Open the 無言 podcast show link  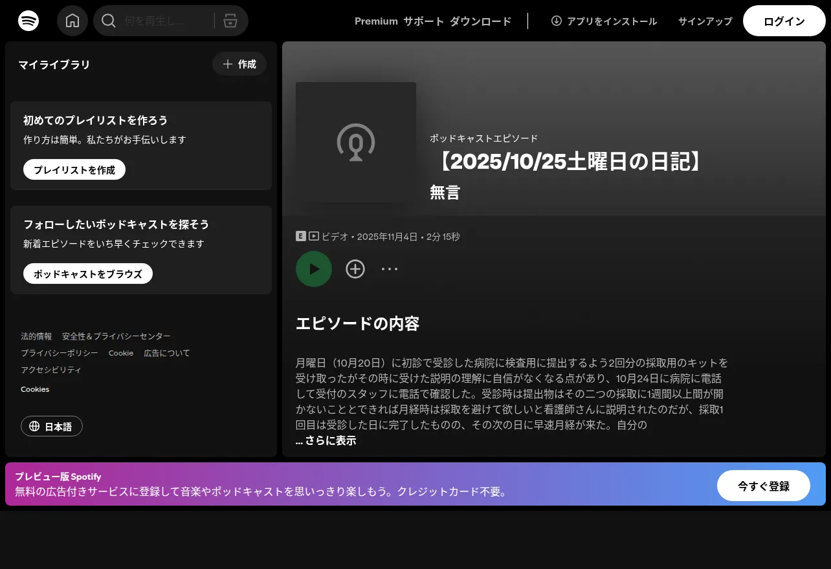[x=445, y=192]
